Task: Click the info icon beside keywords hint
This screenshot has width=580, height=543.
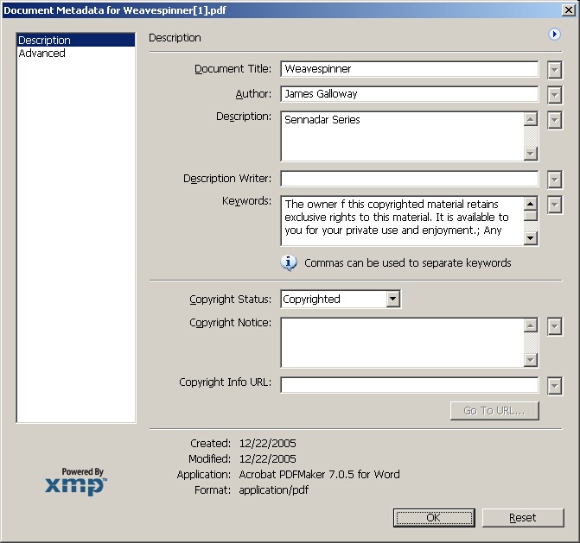Action: 290,262
